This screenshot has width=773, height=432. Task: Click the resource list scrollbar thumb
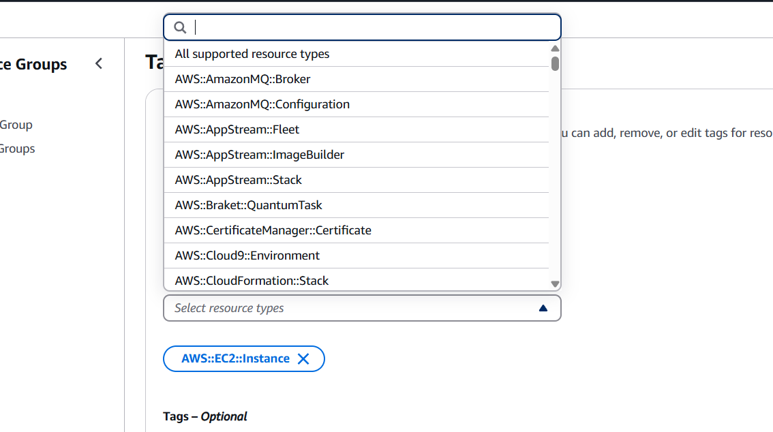555,63
